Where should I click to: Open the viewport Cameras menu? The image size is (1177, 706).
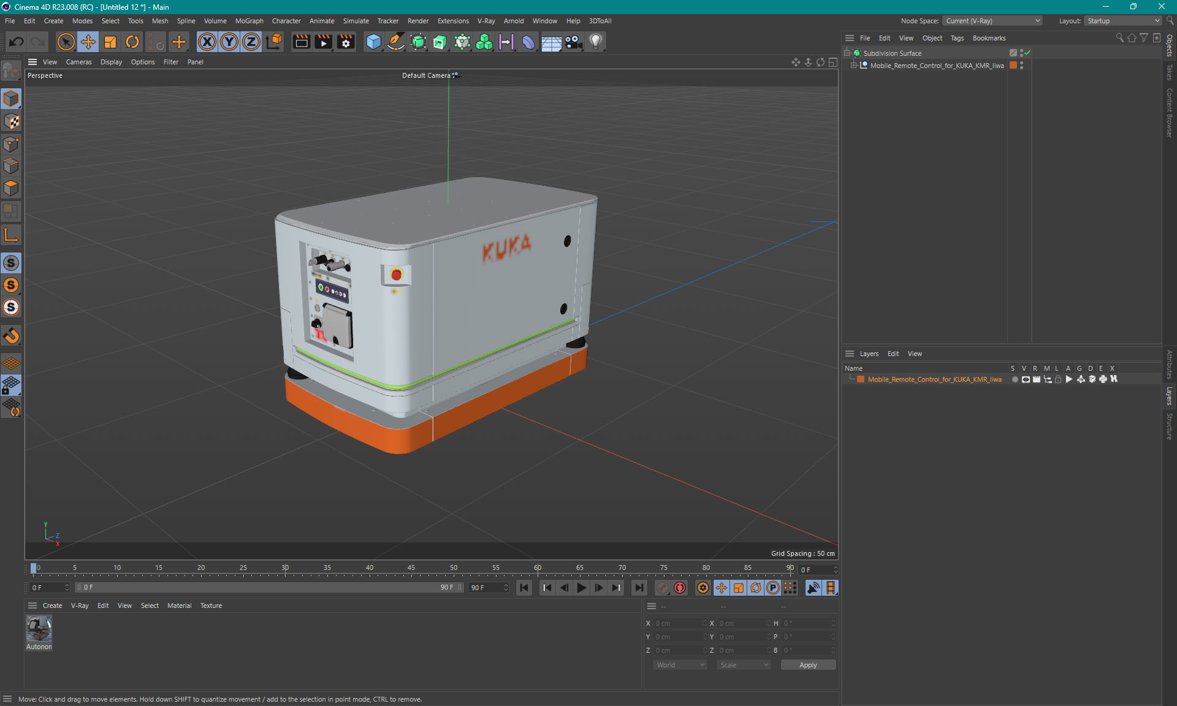click(78, 62)
